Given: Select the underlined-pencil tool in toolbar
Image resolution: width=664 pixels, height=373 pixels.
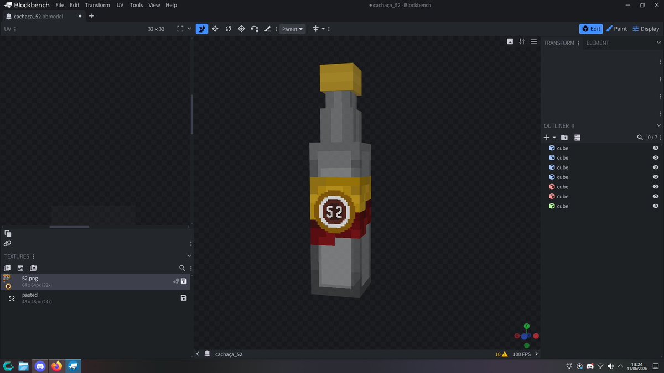Looking at the screenshot, I should point(268,29).
